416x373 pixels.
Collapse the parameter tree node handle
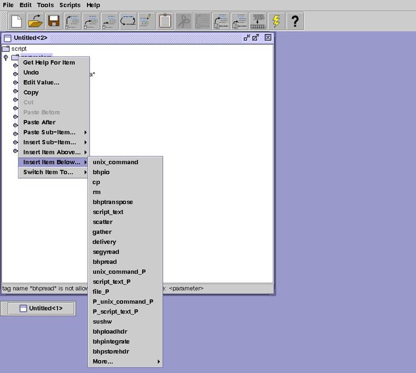point(5,57)
